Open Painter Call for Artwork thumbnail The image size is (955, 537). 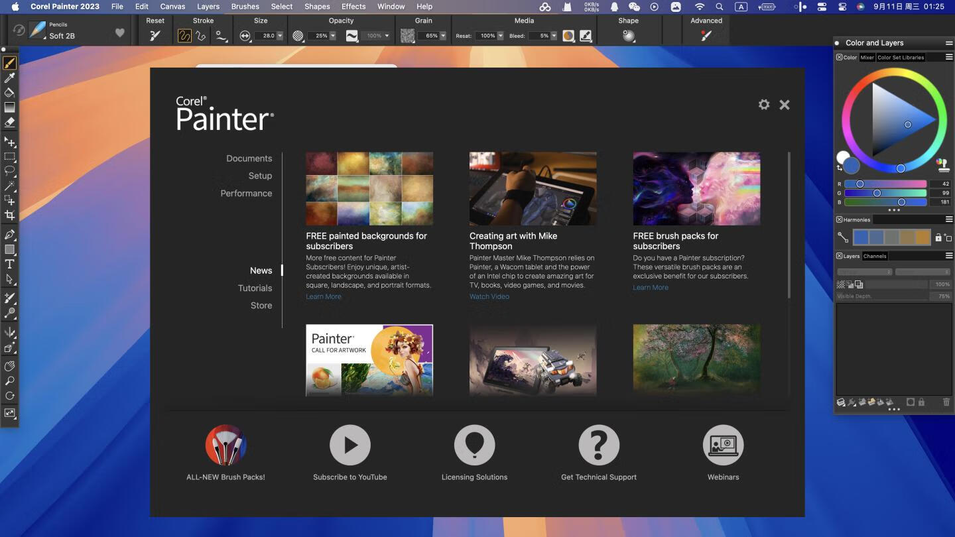[x=369, y=360]
